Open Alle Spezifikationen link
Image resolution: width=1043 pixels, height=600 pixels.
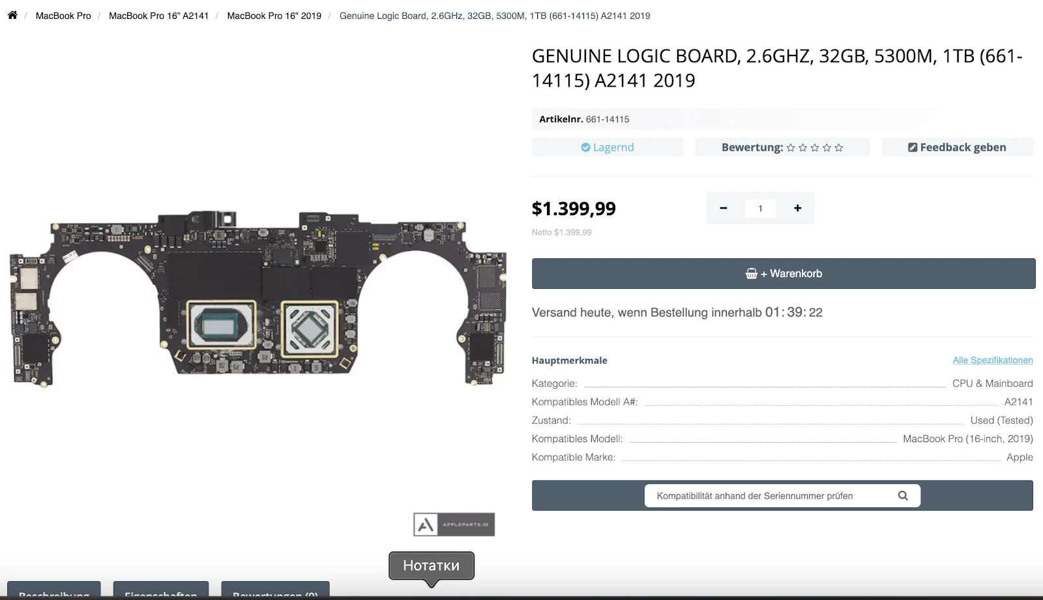pos(993,360)
